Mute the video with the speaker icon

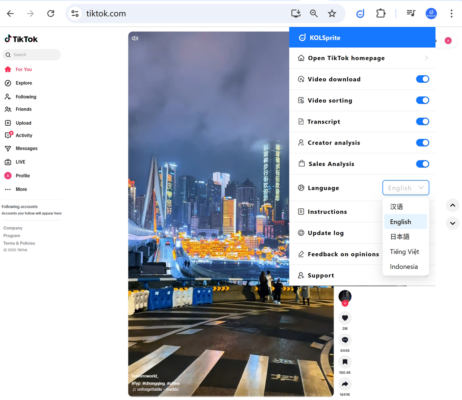(x=135, y=38)
